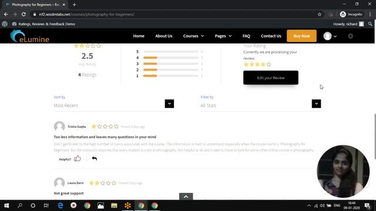
Task: Click the volume icon in system tray
Action: pos(323,206)
